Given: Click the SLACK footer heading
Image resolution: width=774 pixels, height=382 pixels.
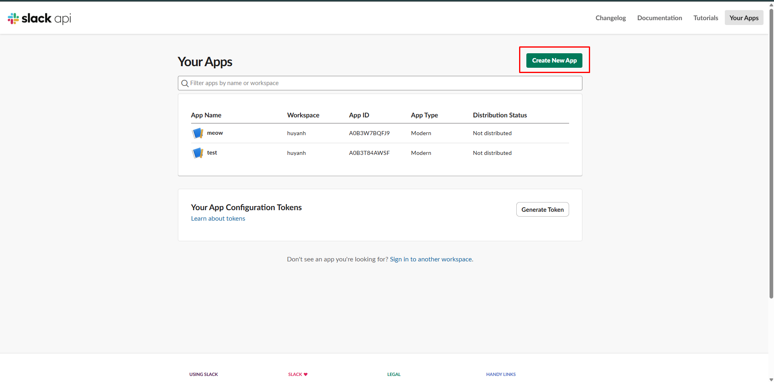Looking at the screenshot, I should [x=298, y=374].
